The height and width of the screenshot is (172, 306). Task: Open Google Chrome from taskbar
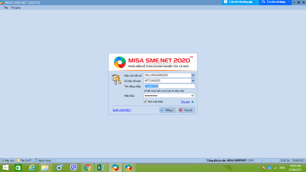88,168
